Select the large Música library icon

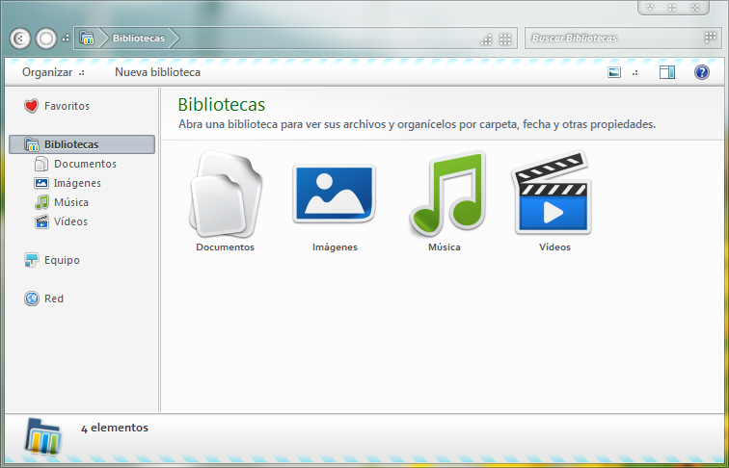[446, 193]
